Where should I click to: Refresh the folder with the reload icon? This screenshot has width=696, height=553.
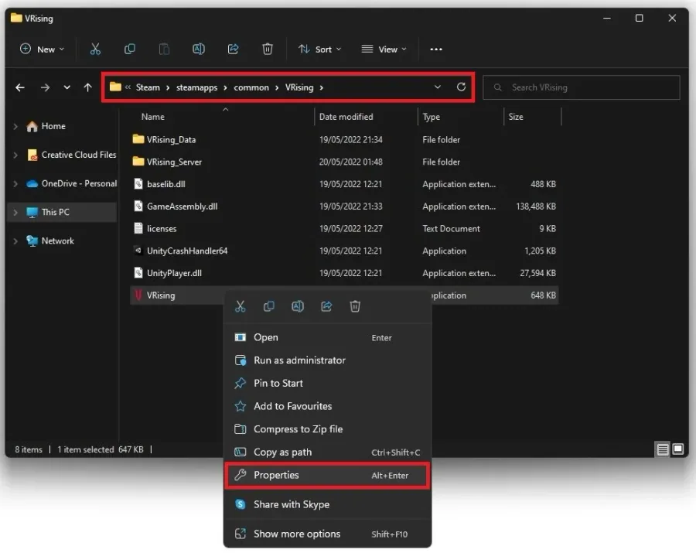461,87
